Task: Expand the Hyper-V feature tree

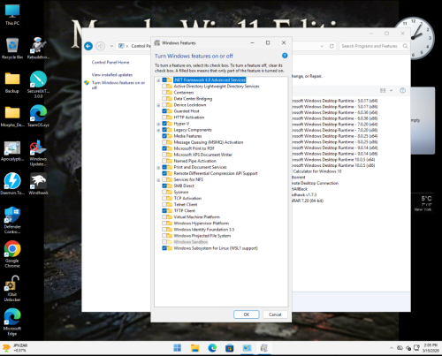Action: point(158,124)
